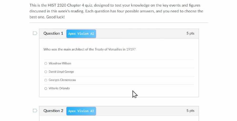Select the Woodrow Wilson radio button

[46, 63]
